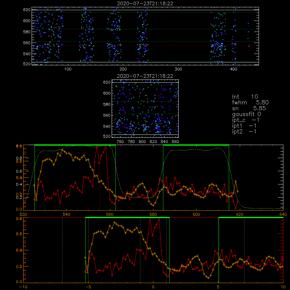The image size is (290, 290).
Task: Click x-axis label 540 on upper profile plot
Action: point(67,214)
